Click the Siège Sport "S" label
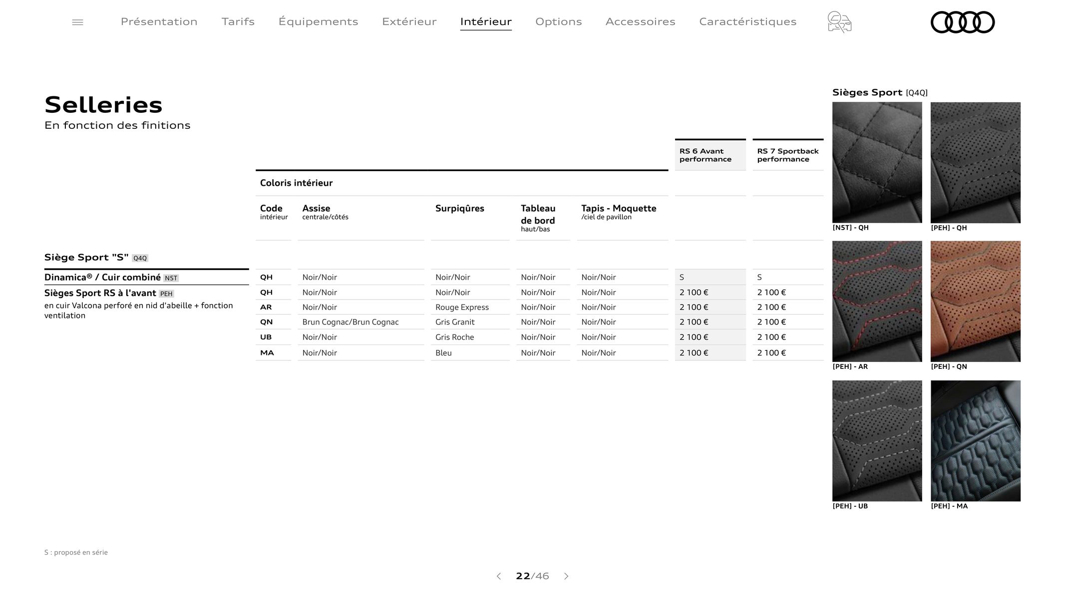The width and height of the screenshot is (1065, 599). pos(86,257)
